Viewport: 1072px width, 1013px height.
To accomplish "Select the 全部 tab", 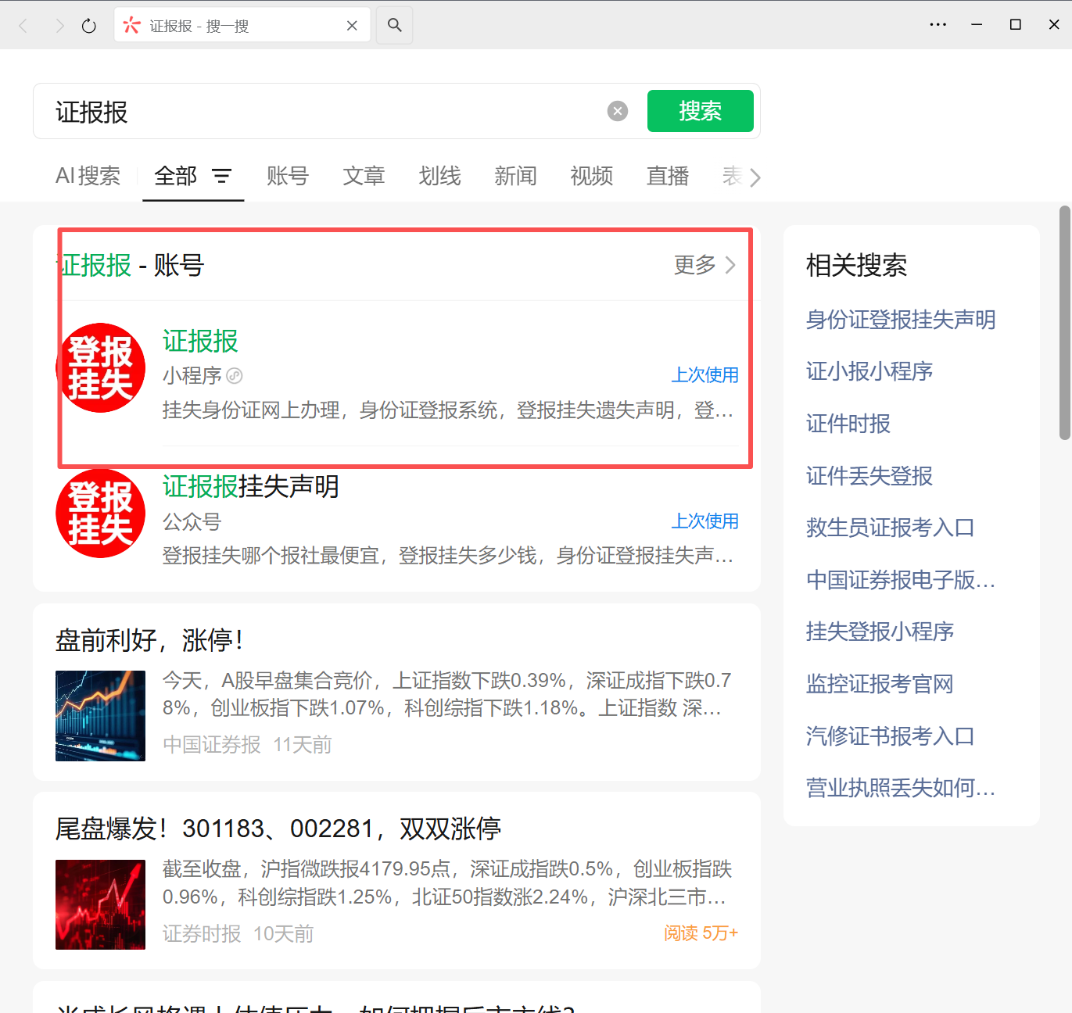I will pos(176,176).
